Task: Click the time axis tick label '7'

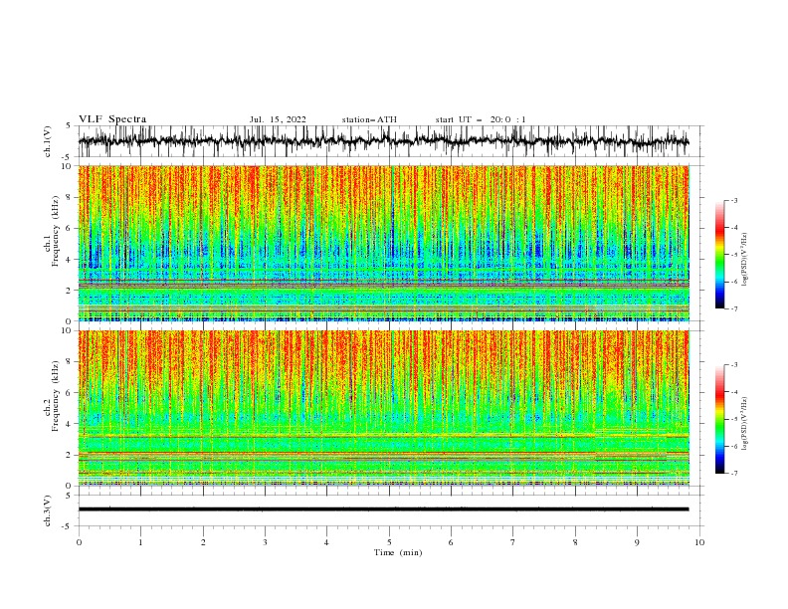Action: click(513, 542)
